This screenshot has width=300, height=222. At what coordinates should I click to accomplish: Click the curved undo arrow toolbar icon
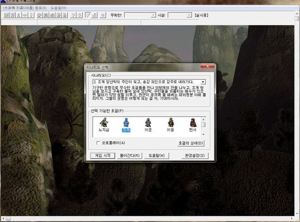coord(73,15)
